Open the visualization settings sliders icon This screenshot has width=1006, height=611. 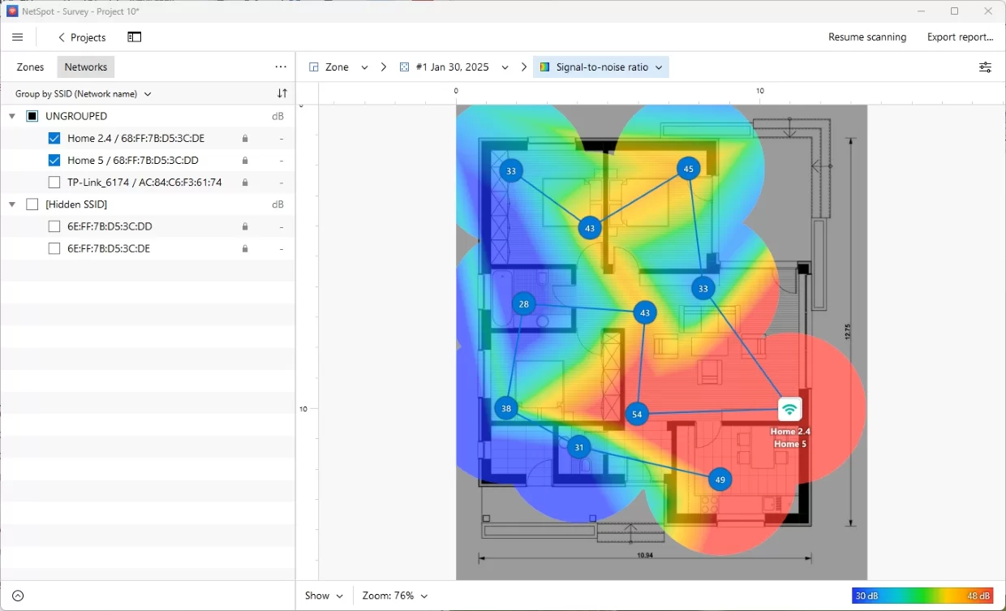pyautogui.click(x=985, y=67)
